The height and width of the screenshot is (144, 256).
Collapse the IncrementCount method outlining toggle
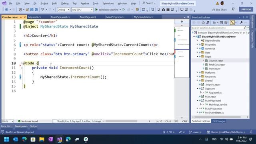[x=22, y=68]
